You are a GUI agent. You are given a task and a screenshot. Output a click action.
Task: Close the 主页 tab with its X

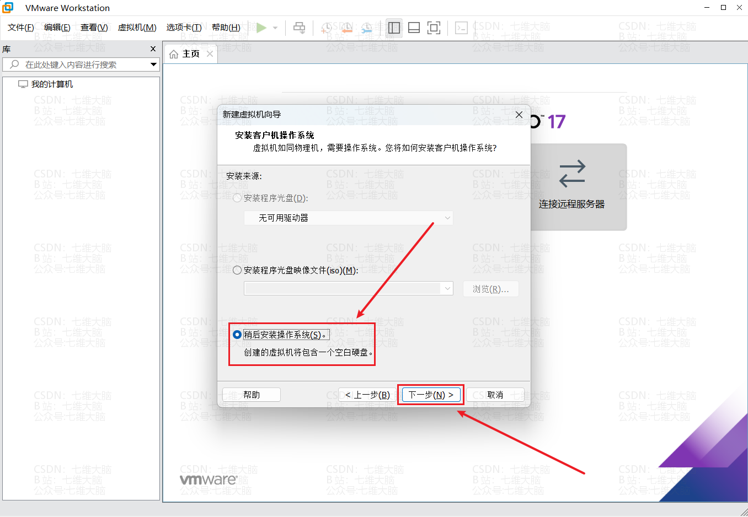(210, 53)
